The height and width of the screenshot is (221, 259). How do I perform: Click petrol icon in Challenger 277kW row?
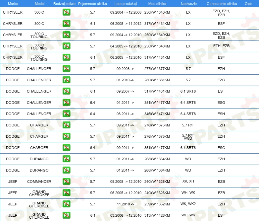click(66, 69)
